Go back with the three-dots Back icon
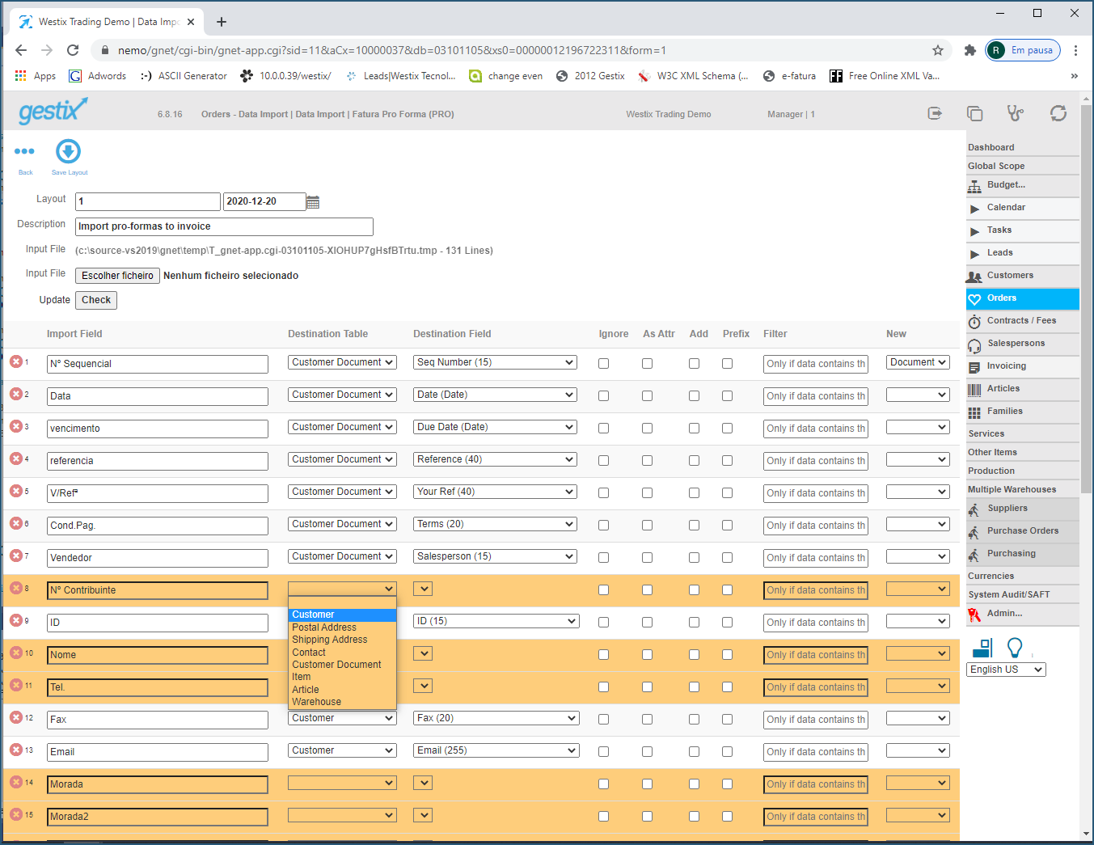Screen dimensions: 1094x845 (24, 151)
